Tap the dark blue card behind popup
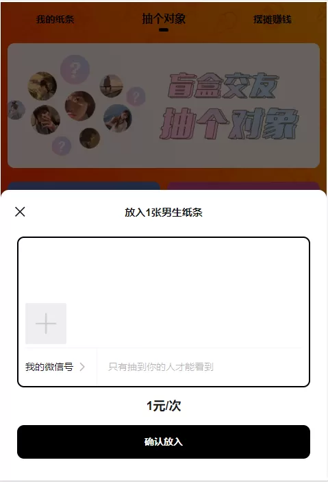 pyautogui.click(x=84, y=186)
